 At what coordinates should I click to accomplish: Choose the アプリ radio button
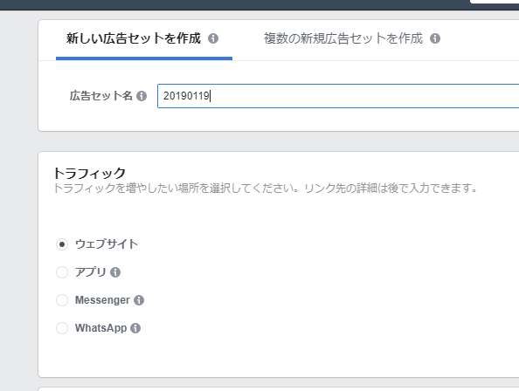(x=62, y=272)
